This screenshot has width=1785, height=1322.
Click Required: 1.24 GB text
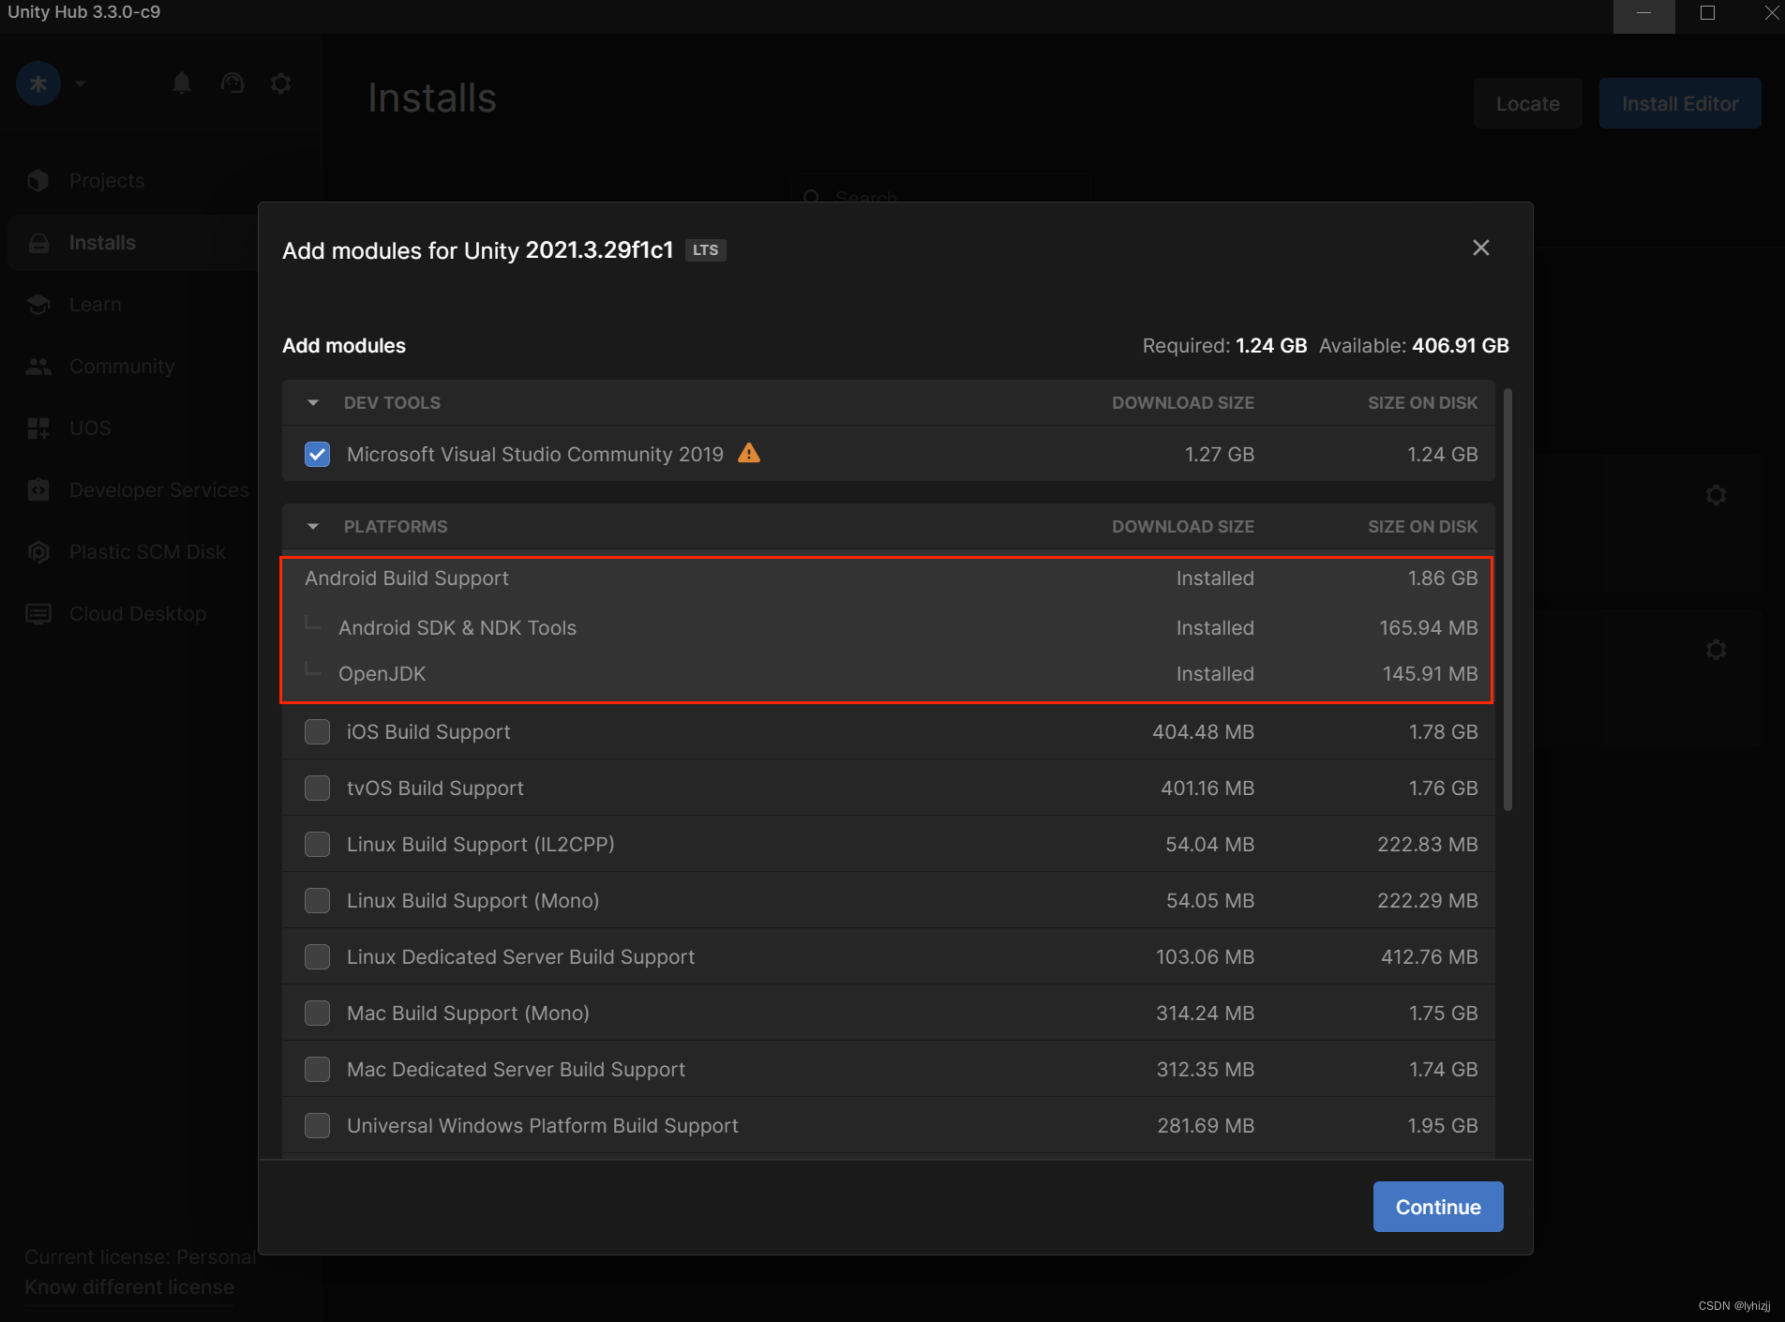1224,346
